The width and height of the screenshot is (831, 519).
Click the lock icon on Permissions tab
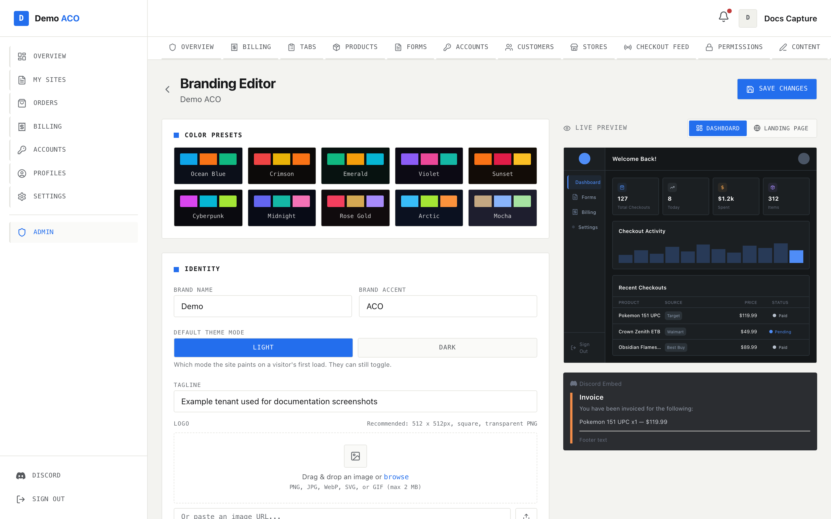click(709, 47)
